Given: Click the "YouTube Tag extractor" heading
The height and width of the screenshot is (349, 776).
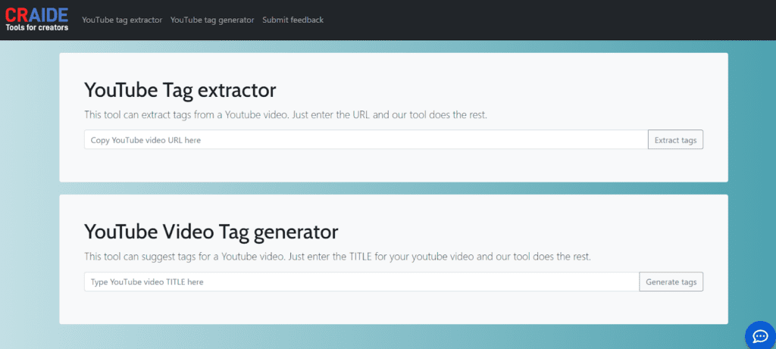Looking at the screenshot, I should pos(180,90).
